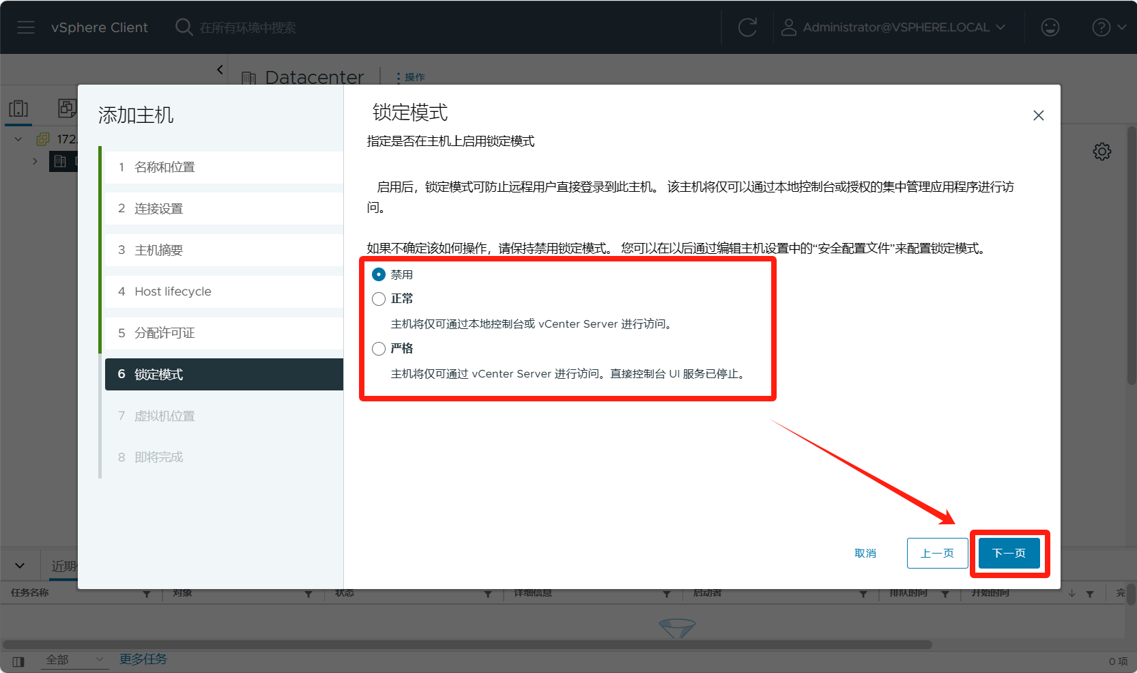Select the 禁用 lockdown mode radio button
The height and width of the screenshot is (673, 1137).
click(379, 274)
